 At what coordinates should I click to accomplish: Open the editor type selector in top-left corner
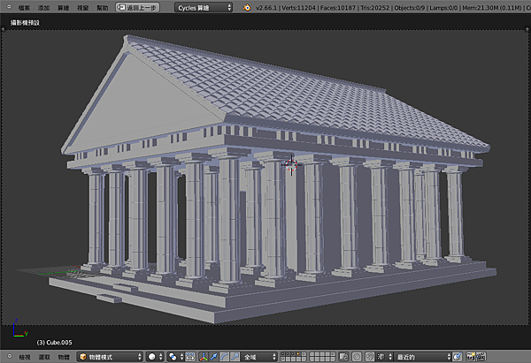tap(7, 7)
